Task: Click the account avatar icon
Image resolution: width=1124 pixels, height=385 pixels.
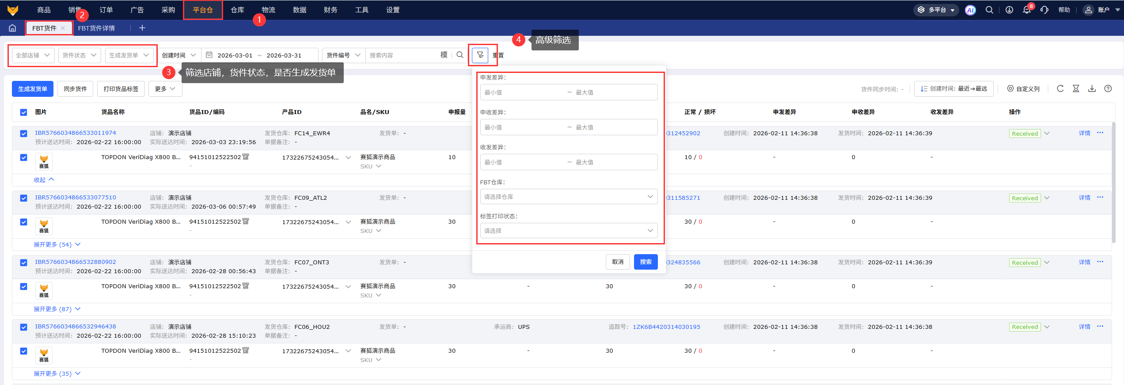Action: 1089,10
